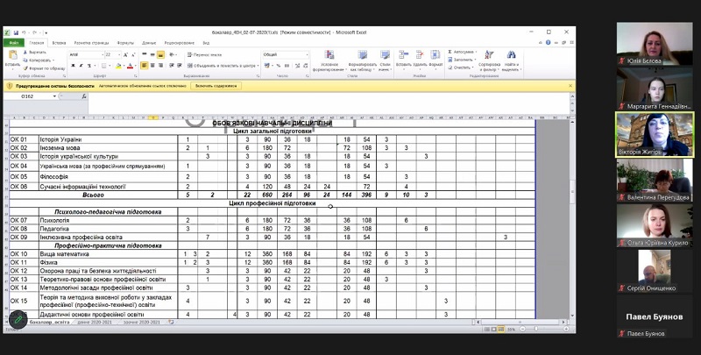
Task: Select Юлія Белова video thumbnail
Action: (x=655, y=44)
